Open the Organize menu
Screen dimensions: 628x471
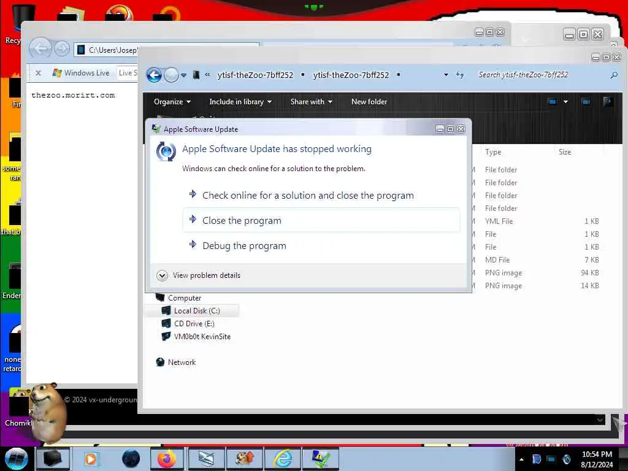tap(172, 102)
